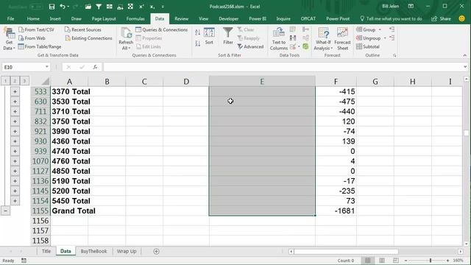The height and width of the screenshot is (265, 471).
Task: Click the Undo arrow in the title bar
Action: [x=63, y=7]
